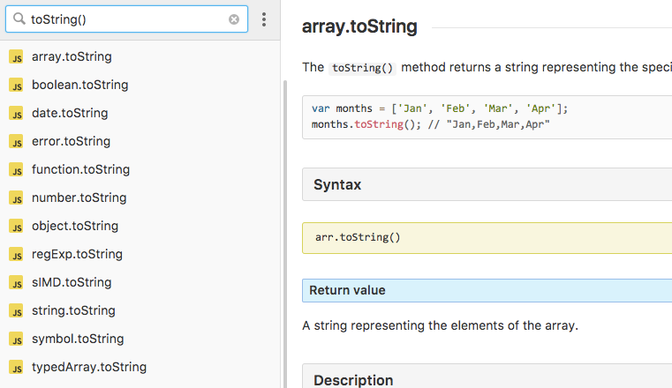Clear the search field text
This screenshot has height=388, width=672.
tap(234, 19)
